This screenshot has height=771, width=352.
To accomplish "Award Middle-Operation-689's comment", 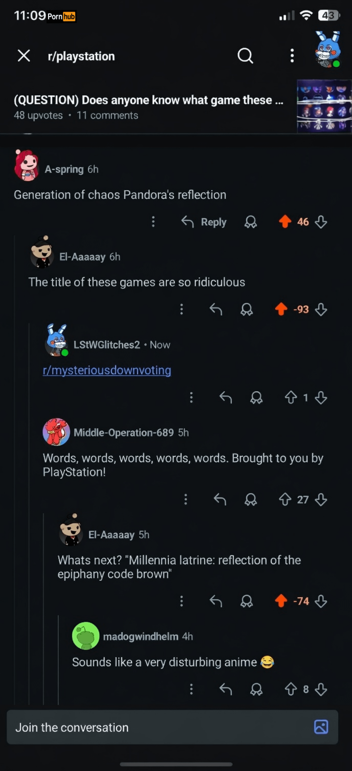I will 250,500.
